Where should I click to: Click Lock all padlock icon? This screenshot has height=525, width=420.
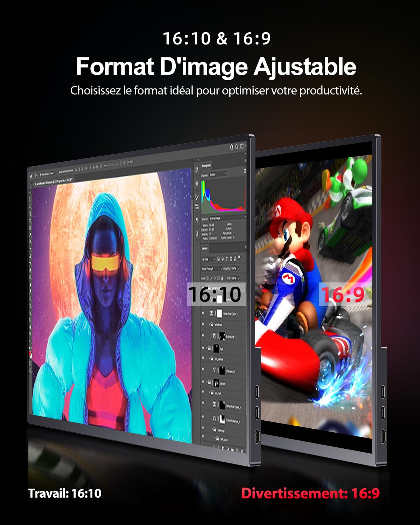(x=222, y=278)
